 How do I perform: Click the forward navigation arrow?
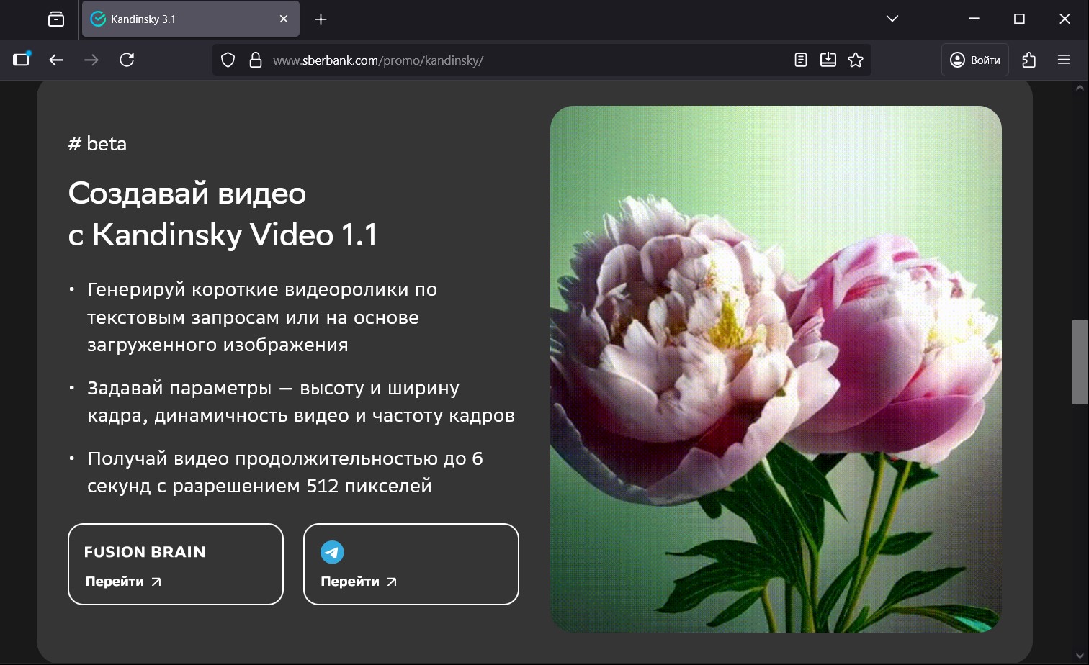pyautogui.click(x=91, y=60)
